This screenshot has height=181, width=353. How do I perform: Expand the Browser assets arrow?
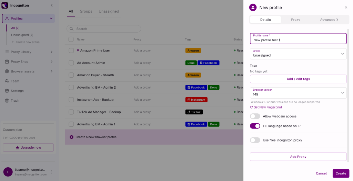[52, 71]
